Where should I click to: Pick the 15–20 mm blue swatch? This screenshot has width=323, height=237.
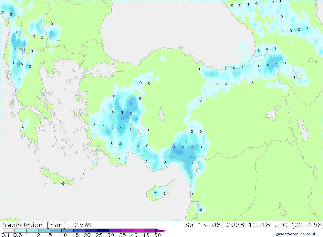click(x=79, y=231)
